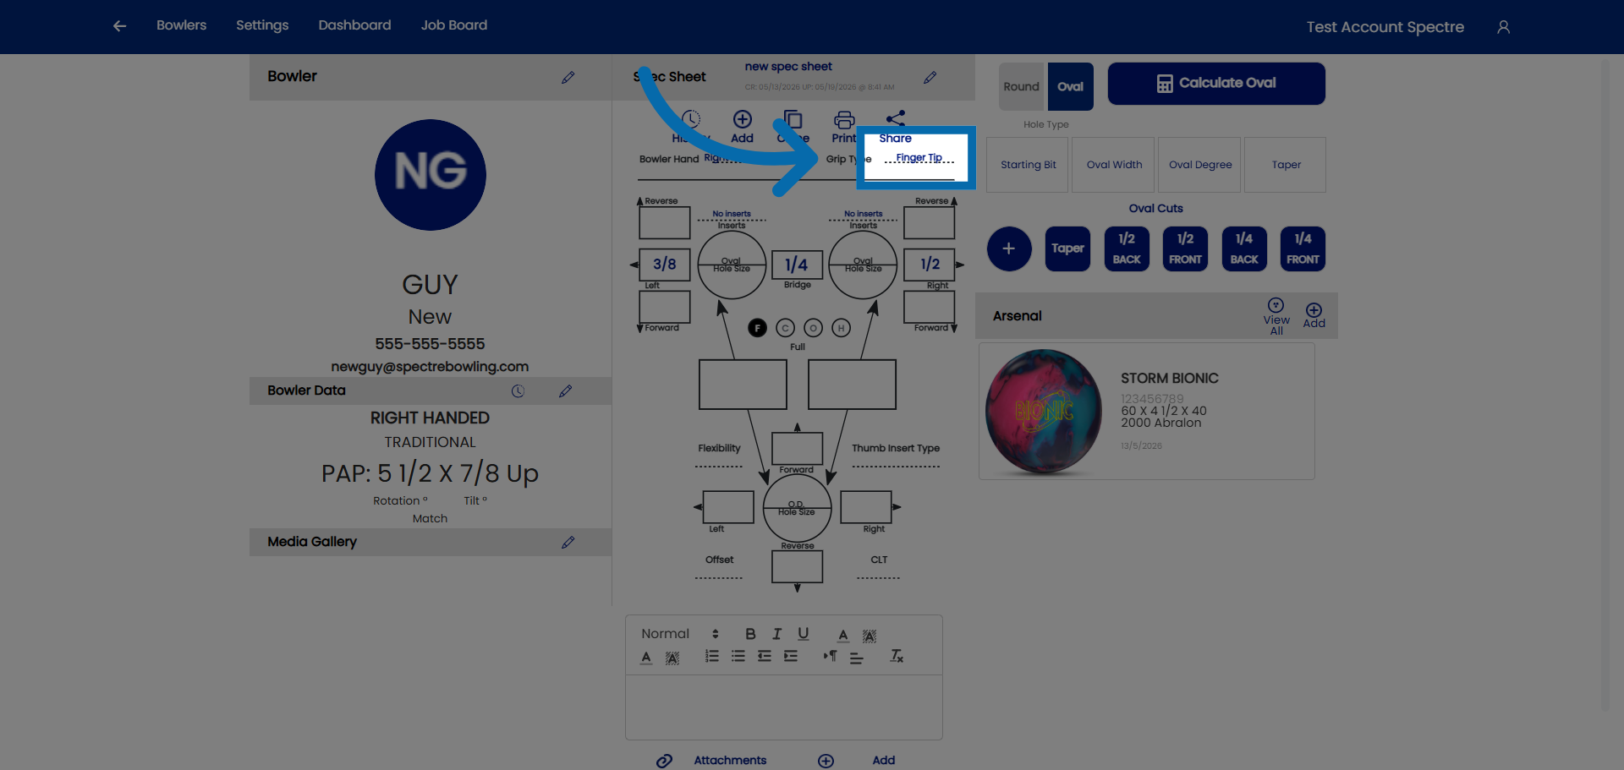Open the Settings nav item
Image resolution: width=1624 pixels, height=770 pixels.
[x=262, y=25]
